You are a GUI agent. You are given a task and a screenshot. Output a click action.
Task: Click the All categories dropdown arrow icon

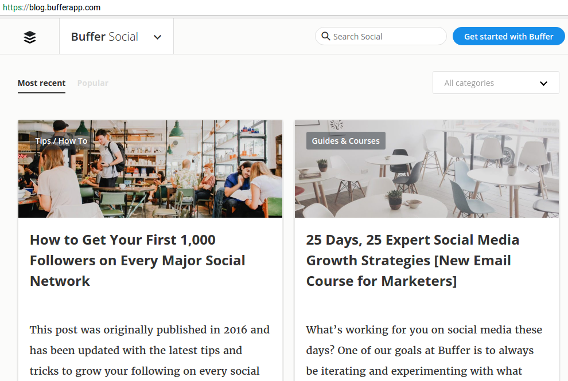(x=543, y=83)
